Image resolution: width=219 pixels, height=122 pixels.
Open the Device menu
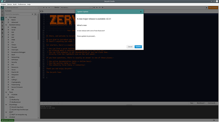(10, 4)
